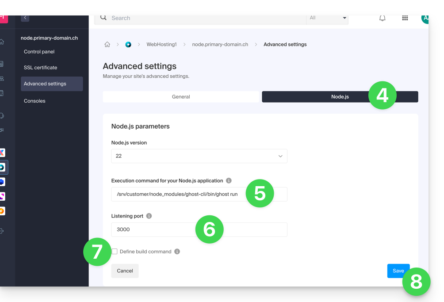The width and height of the screenshot is (444, 302).
Task: Click the execution command input field
Action: click(x=199, y=194)
